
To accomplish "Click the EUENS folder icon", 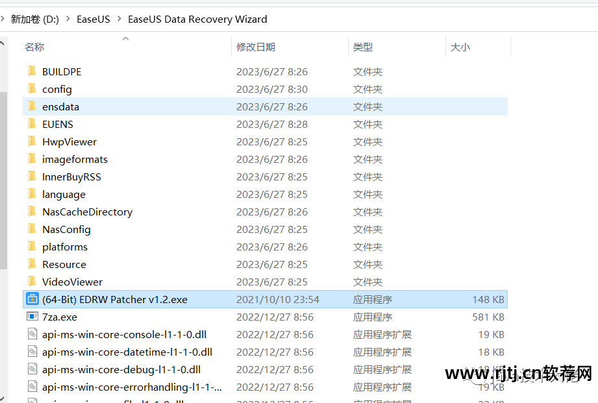I will click(32, 123).
